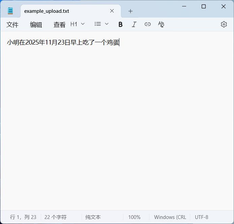Click in the text editing area
Viewport: 234px width, 224px height.
pos(117,121)
